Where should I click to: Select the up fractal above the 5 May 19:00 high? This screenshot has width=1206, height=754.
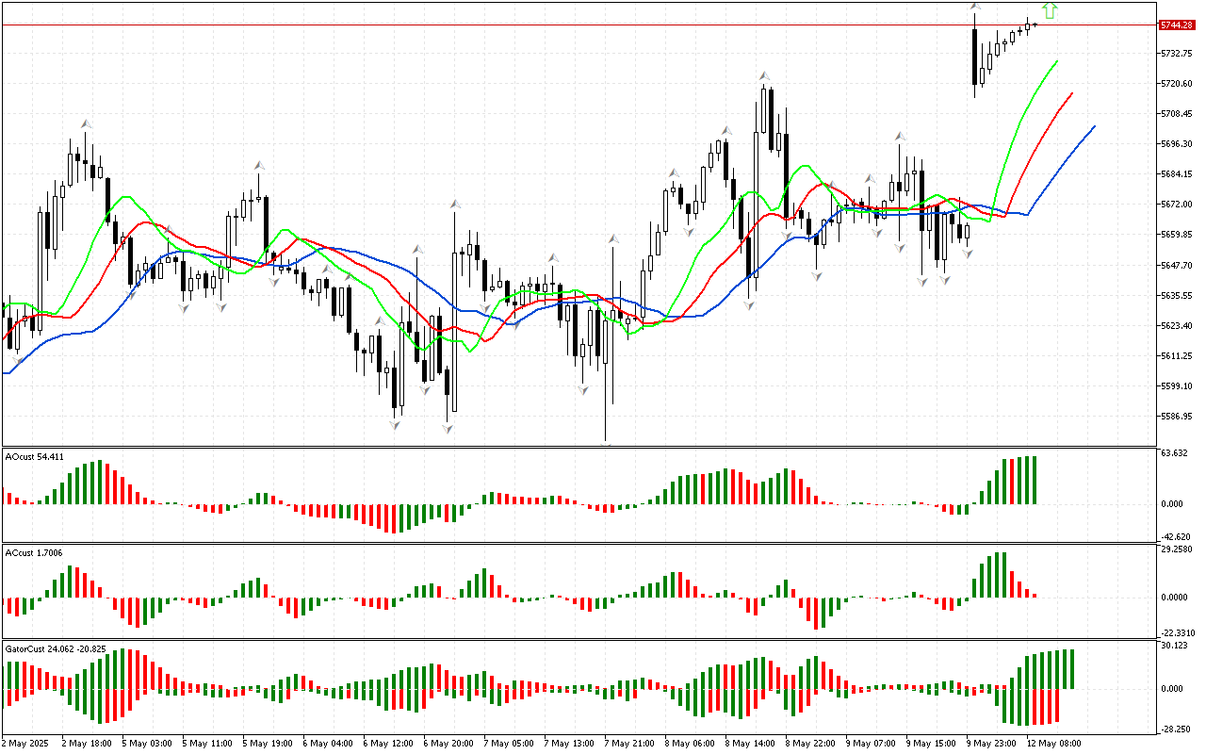258,165
